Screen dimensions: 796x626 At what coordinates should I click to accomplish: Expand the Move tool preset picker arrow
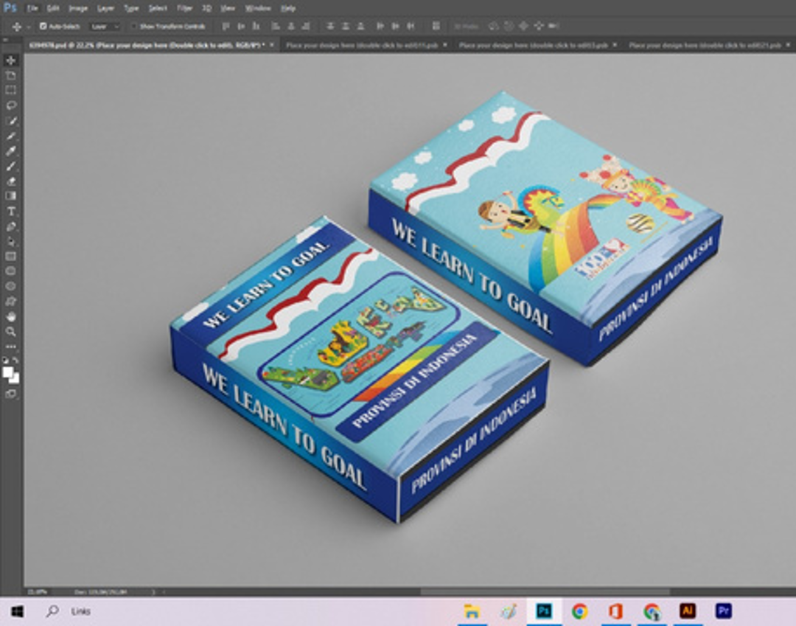click(28, 27)
